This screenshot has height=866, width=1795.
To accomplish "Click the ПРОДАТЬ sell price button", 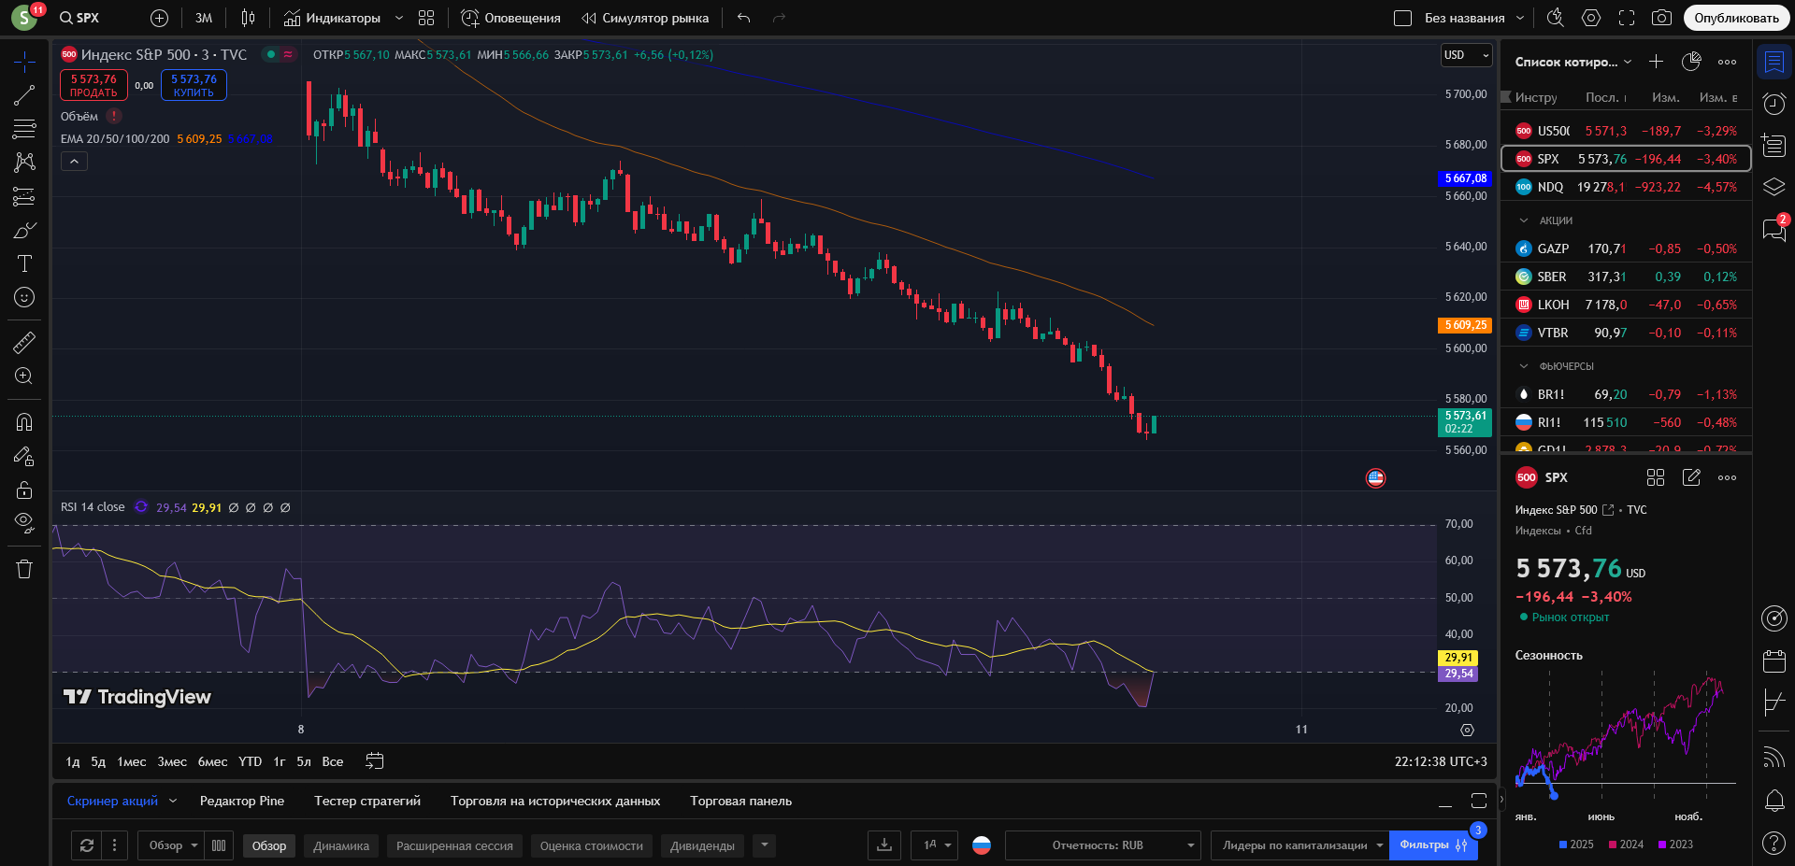I will pos(93,85).
